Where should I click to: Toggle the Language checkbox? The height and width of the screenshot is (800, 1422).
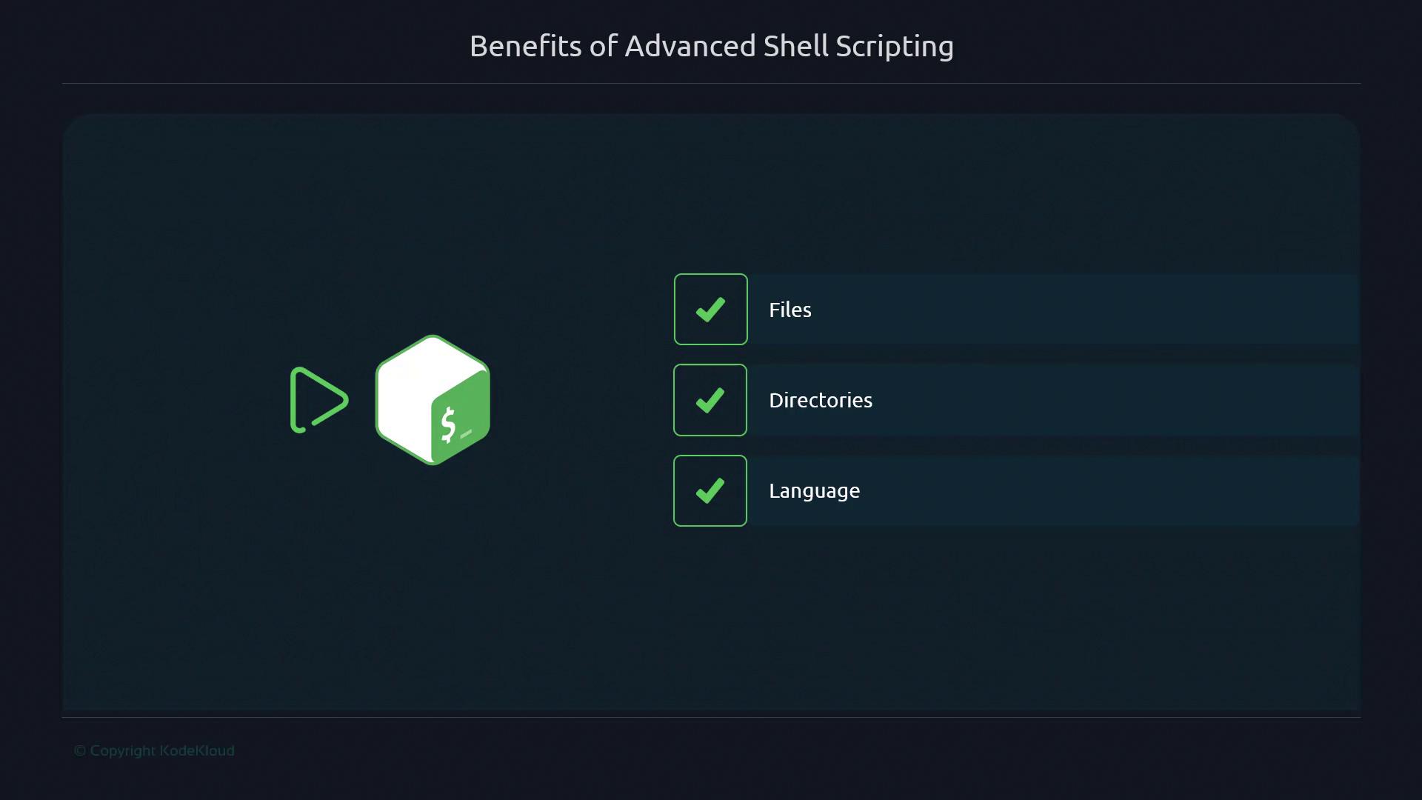710,490
